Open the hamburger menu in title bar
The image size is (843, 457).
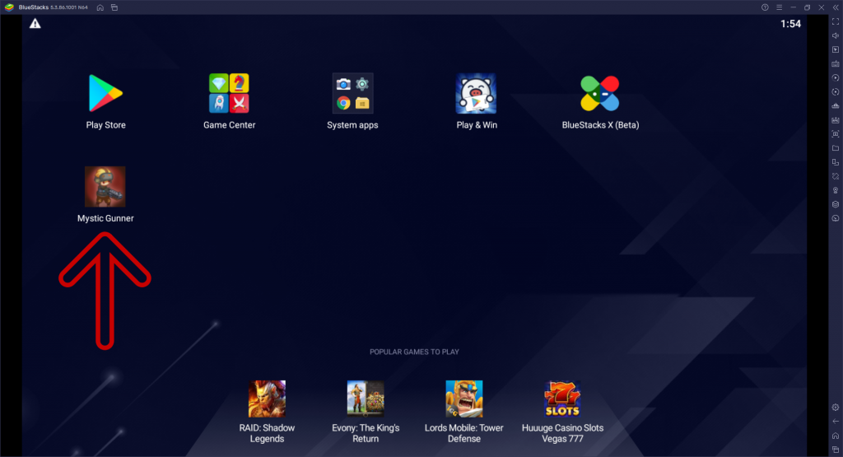coord(779,7)
